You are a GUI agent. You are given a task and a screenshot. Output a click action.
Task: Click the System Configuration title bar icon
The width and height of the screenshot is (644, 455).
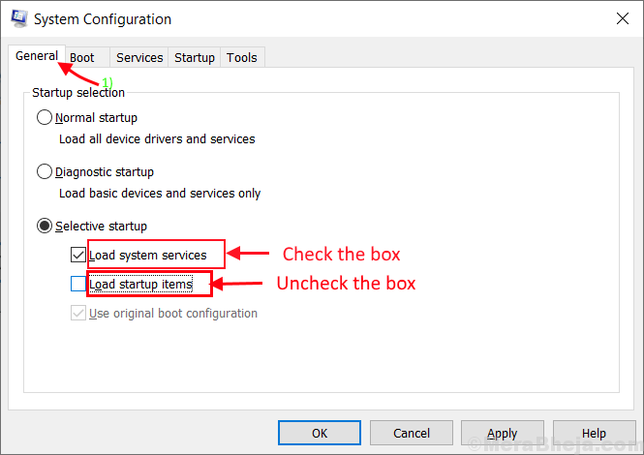click(x=19, y=19)
